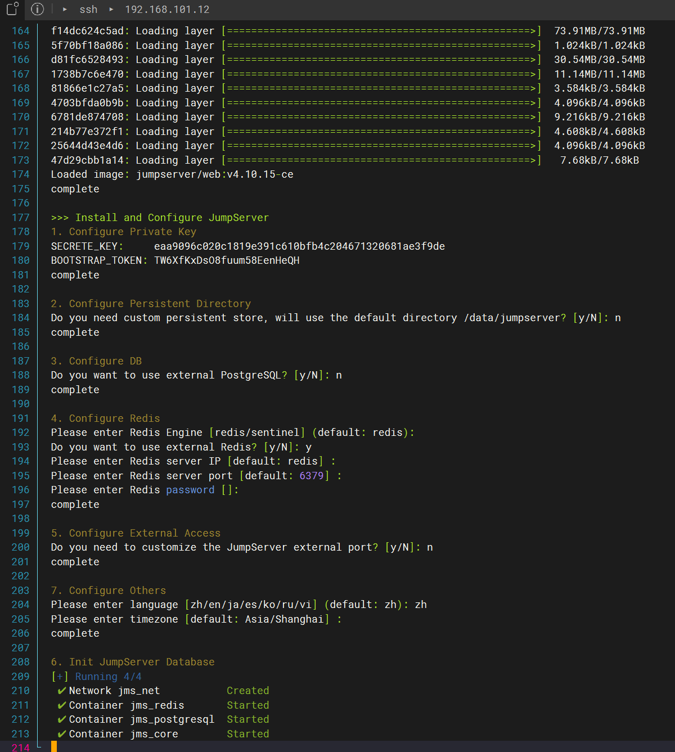
Task: Click the '4. Configure Redis' heading
Action: 105,418
